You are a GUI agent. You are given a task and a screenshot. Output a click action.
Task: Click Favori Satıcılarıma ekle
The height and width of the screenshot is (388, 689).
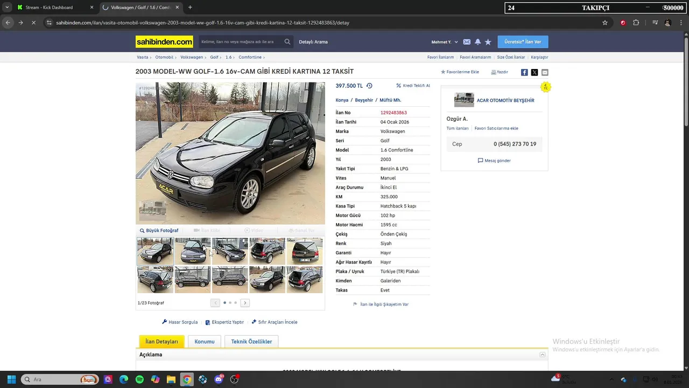(x=496, y=128)
